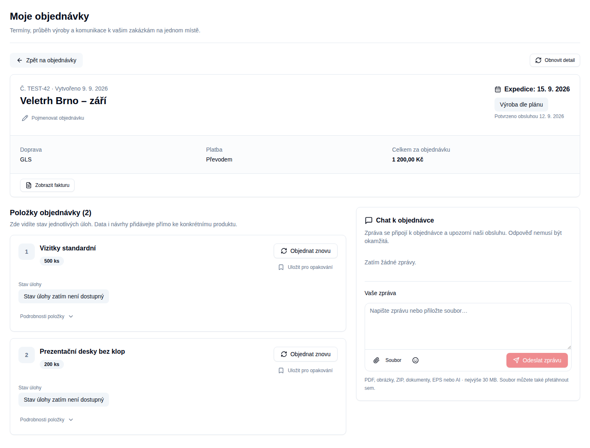The image size is (590, 448).
Task: Open the emoji picker smiley icon
Action: pyautogui.click(x=415, y=360)
